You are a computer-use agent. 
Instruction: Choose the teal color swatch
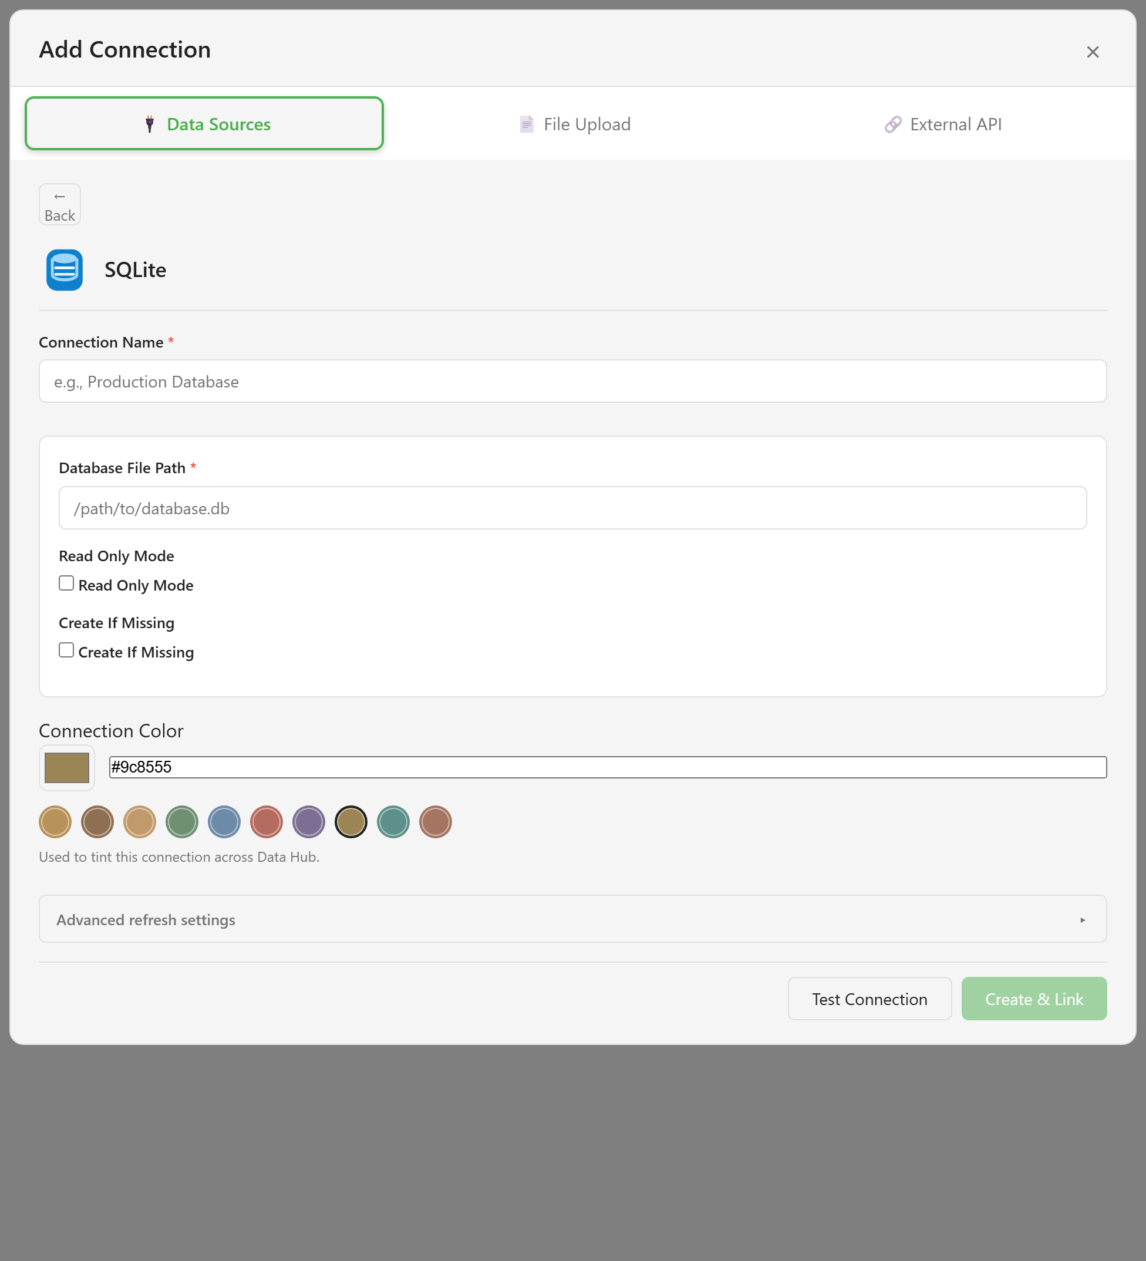tap(393, 821)
